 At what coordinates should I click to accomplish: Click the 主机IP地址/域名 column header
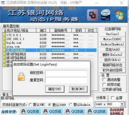click(19, 30)
